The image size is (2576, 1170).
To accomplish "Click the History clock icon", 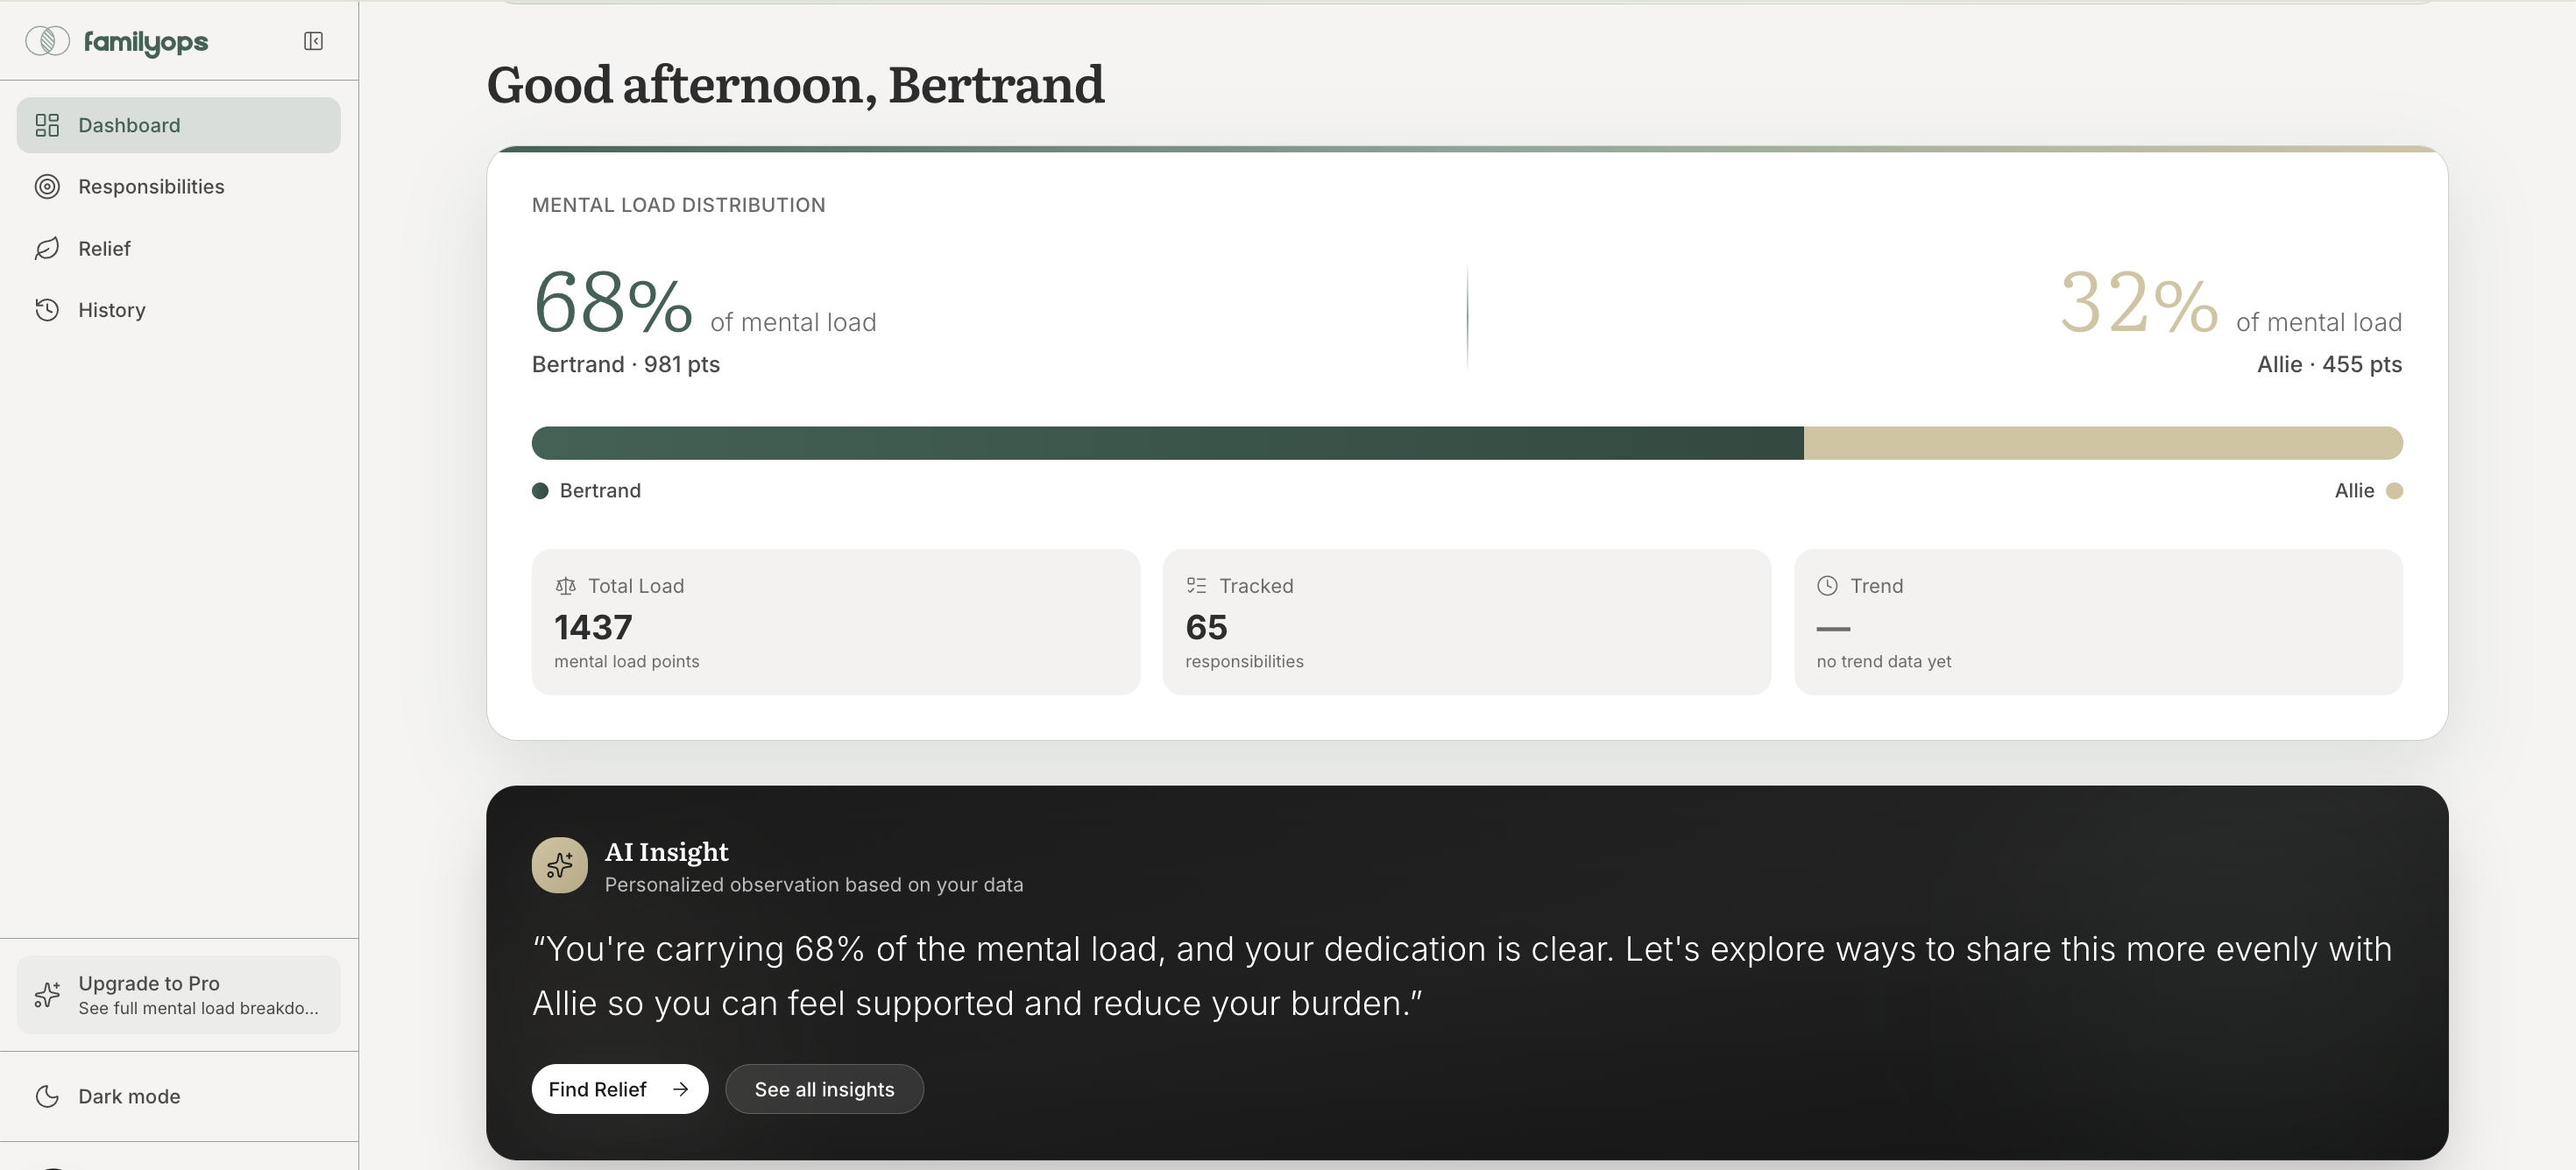I will point(46,310).
